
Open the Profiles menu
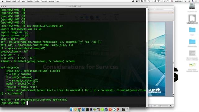coord(37,1)
